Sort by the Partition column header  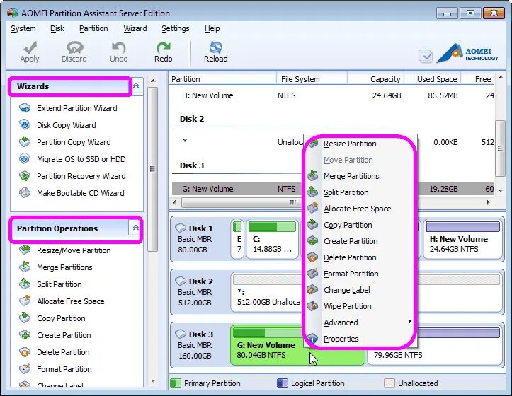coord(222,79)
